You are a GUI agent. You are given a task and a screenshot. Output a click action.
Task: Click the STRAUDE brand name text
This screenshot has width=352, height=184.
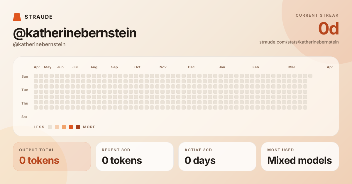pyautogui.click(x=39, y=17)
